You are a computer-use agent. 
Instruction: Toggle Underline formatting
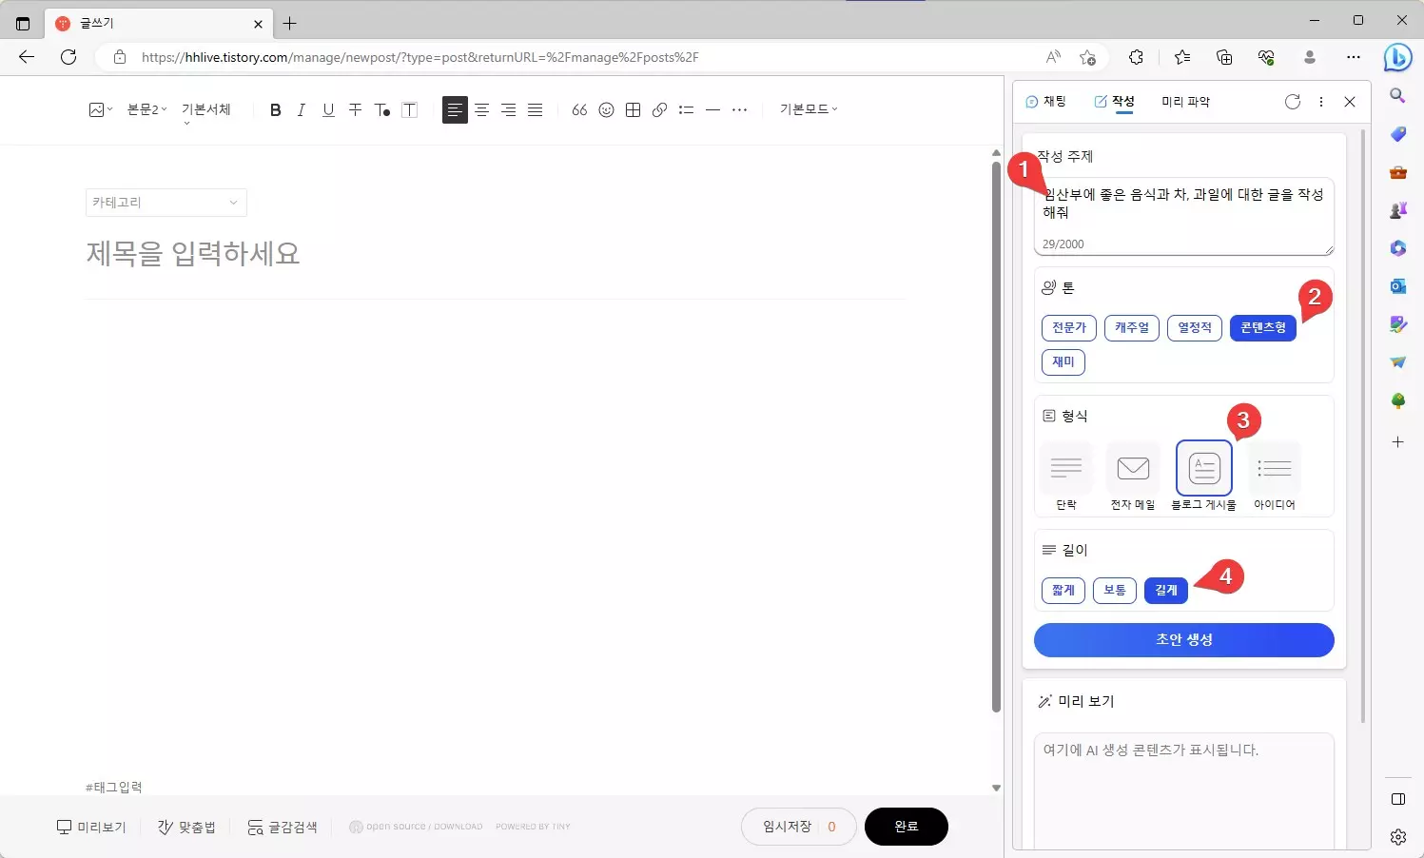pos(328,110)
